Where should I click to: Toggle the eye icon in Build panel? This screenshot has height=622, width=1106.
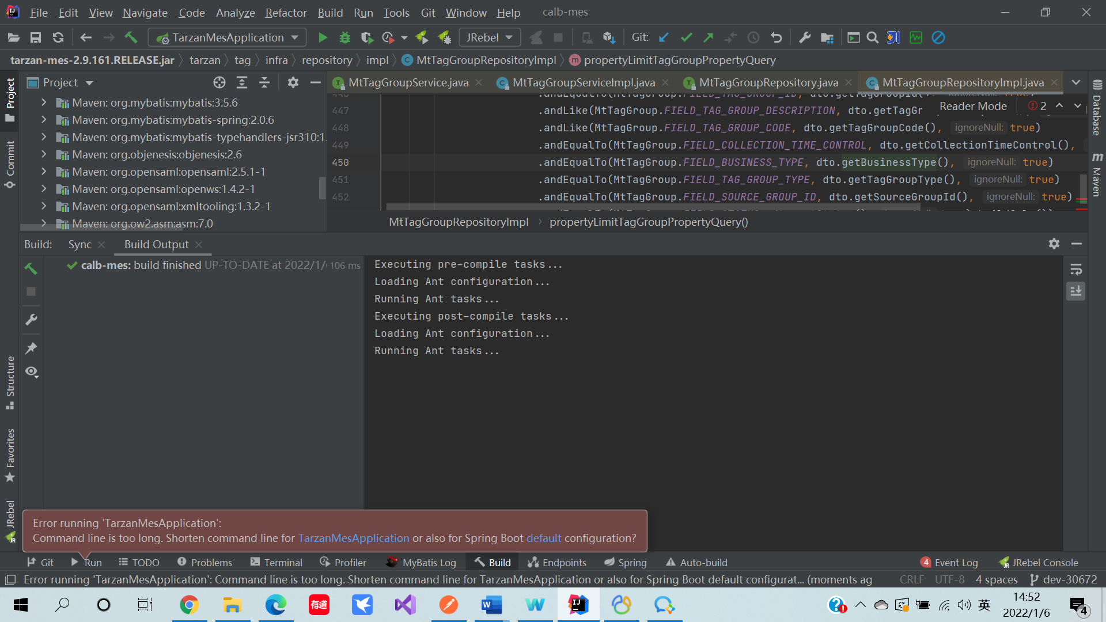pos(31,372)
